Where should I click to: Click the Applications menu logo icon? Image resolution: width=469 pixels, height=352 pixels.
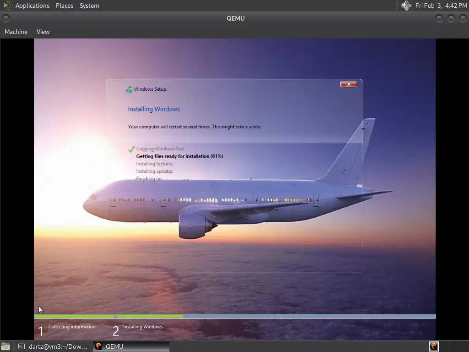pos(7,5)
